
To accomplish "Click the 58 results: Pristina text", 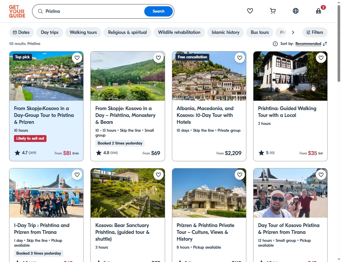I will 25,44.
